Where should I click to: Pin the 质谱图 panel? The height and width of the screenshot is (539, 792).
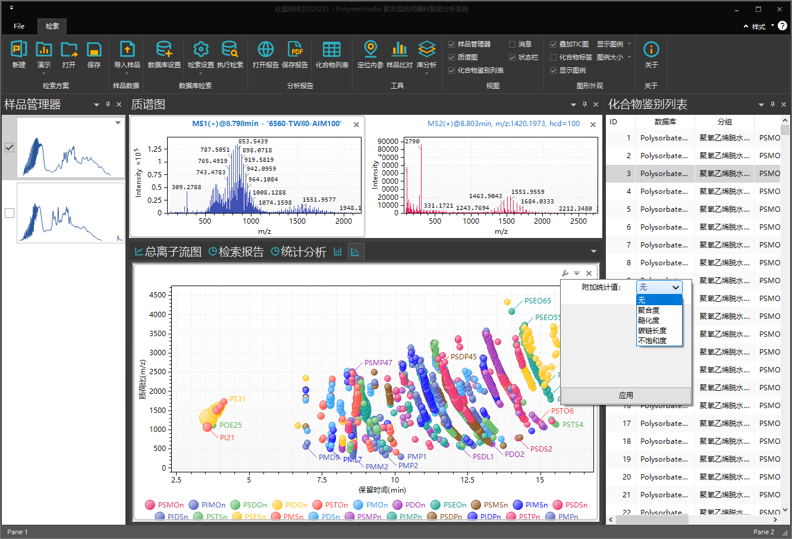[x=584, y=104]
